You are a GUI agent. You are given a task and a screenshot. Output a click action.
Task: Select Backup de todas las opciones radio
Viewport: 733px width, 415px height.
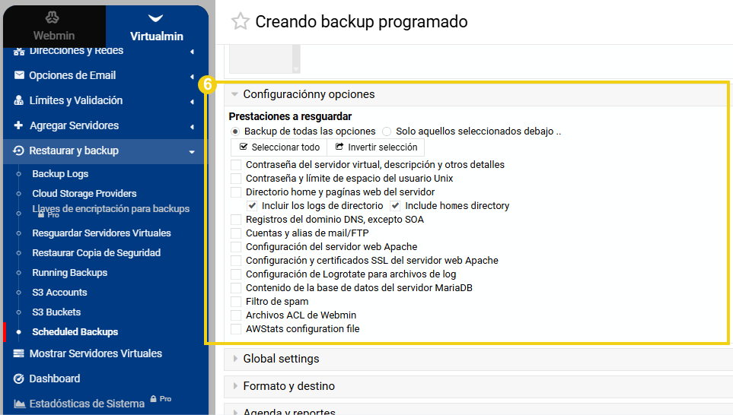pyautogui.click(x=235, y=131)
